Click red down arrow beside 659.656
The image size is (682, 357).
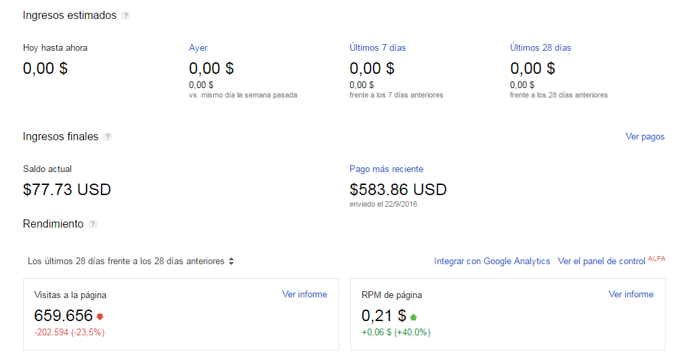100,316
